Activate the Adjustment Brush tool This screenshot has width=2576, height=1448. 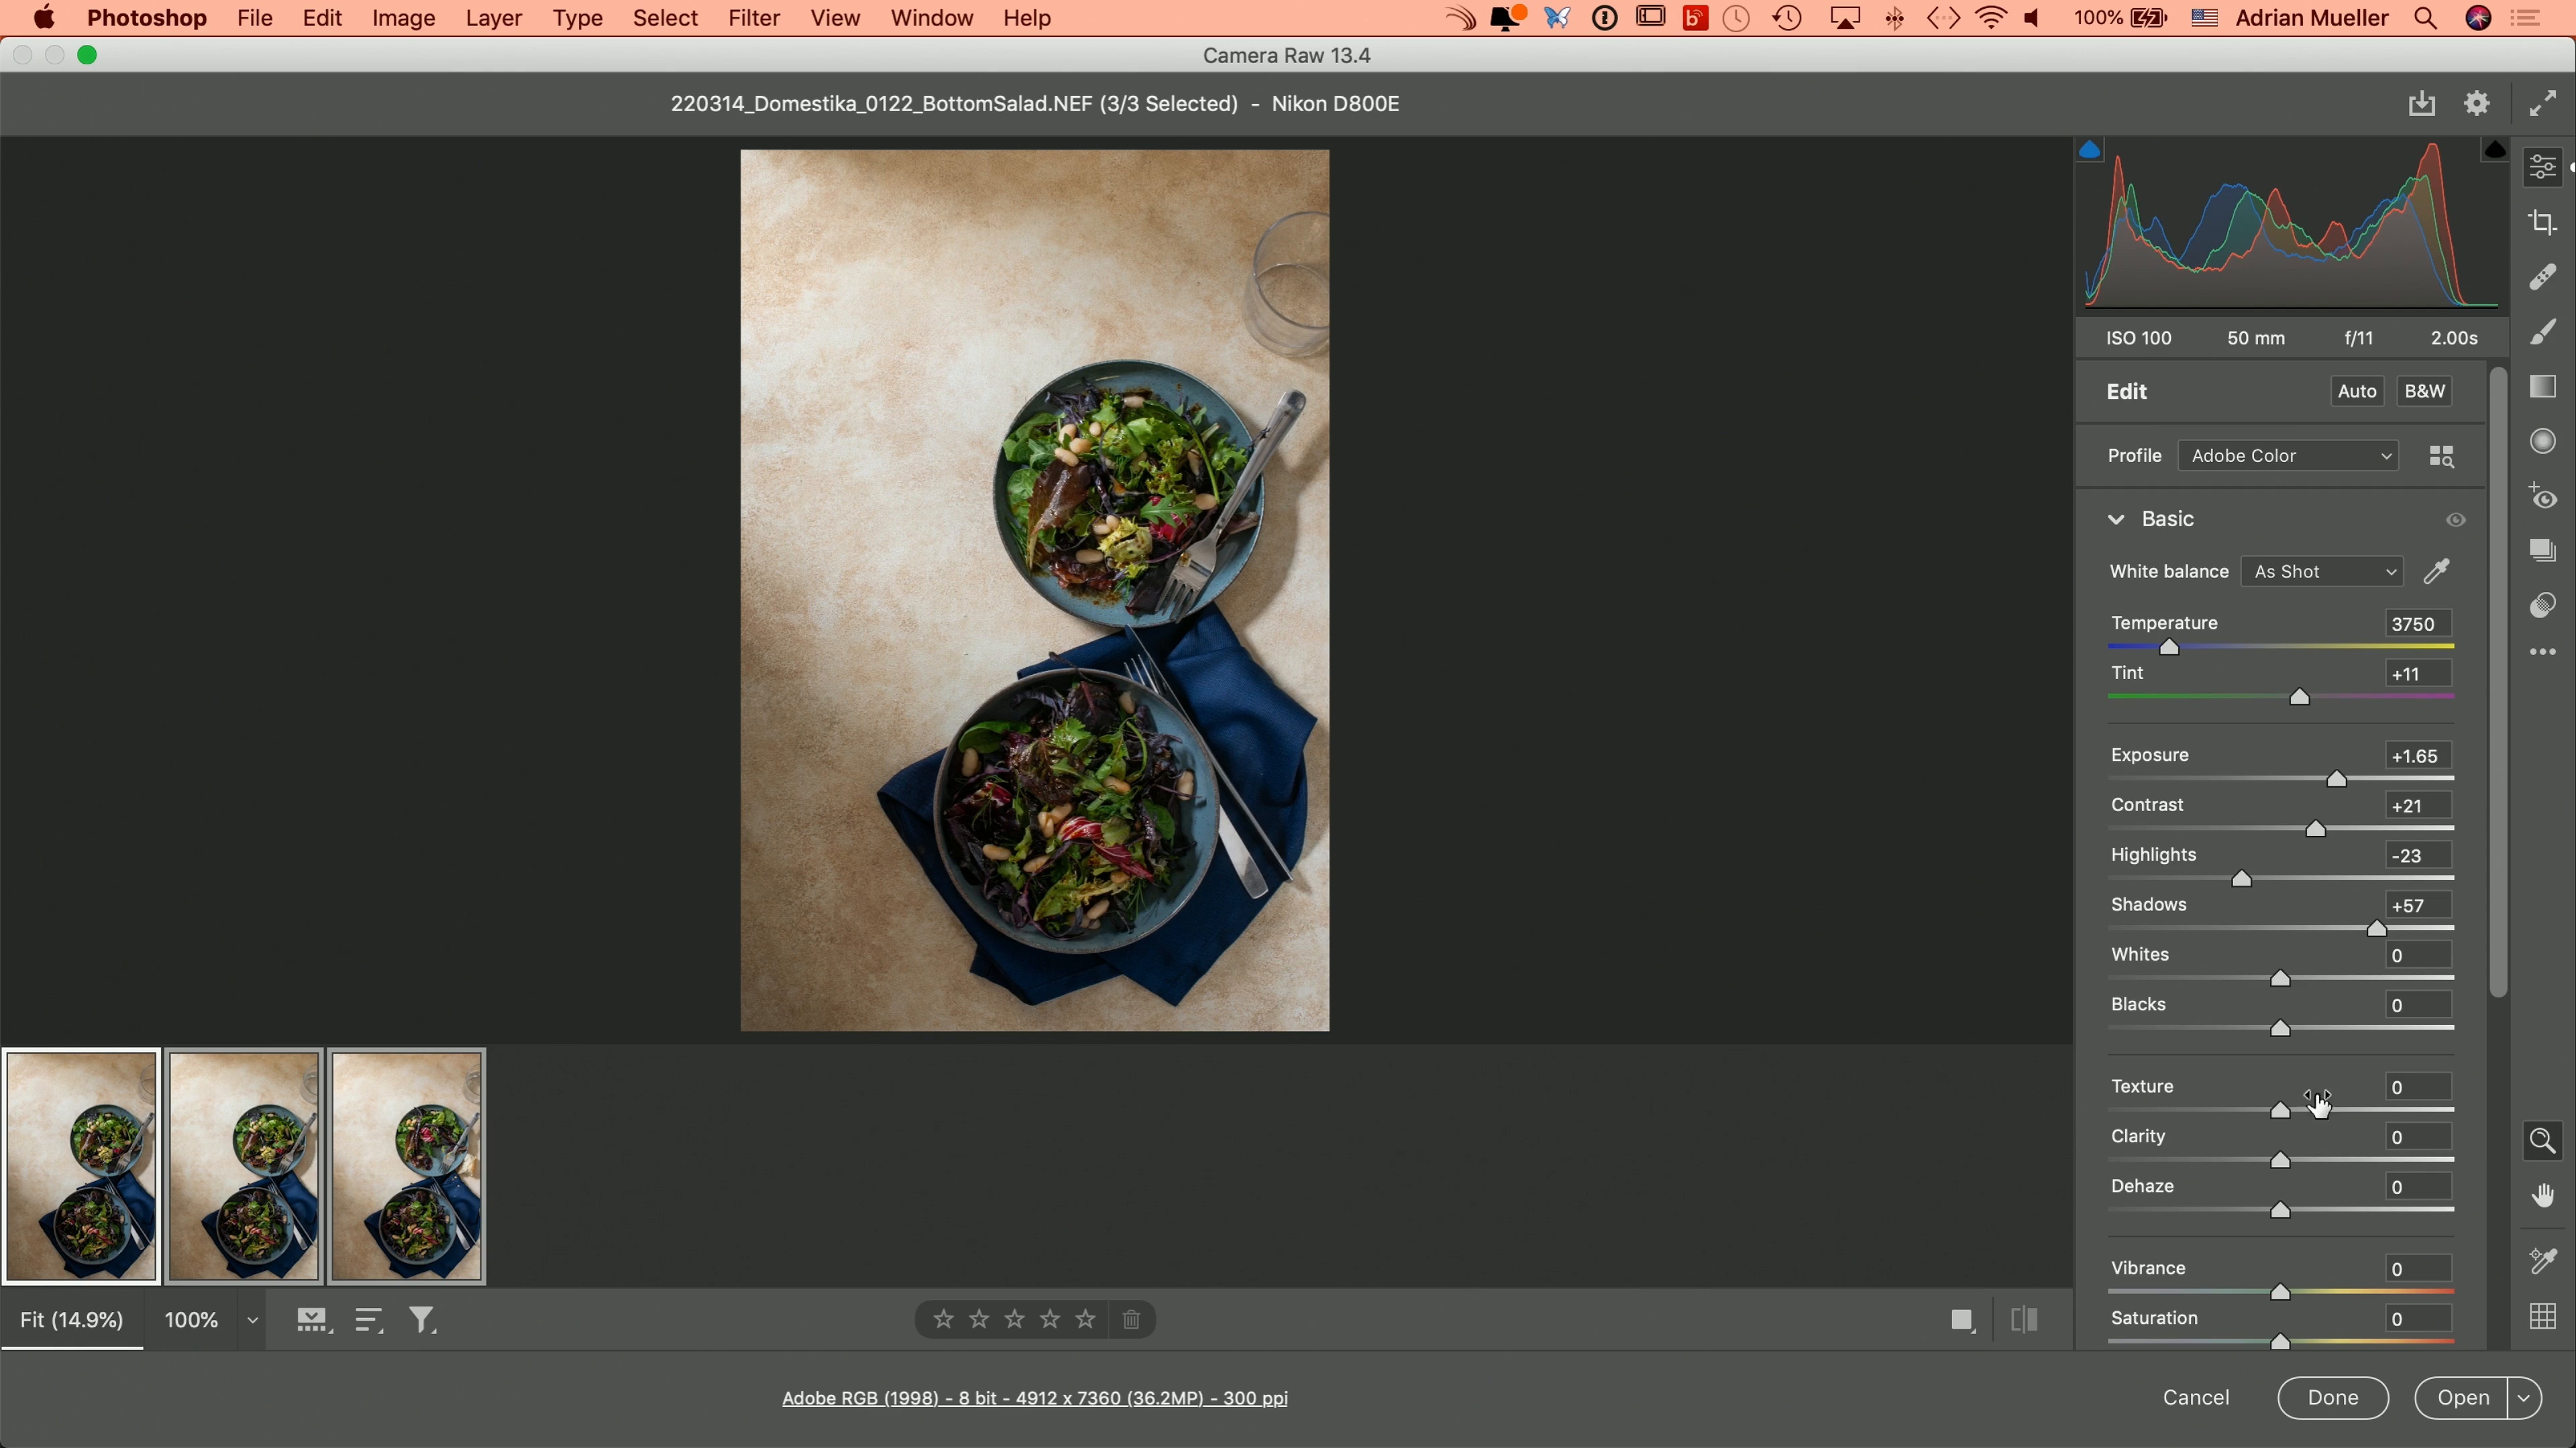click(x=2542, y=332)
